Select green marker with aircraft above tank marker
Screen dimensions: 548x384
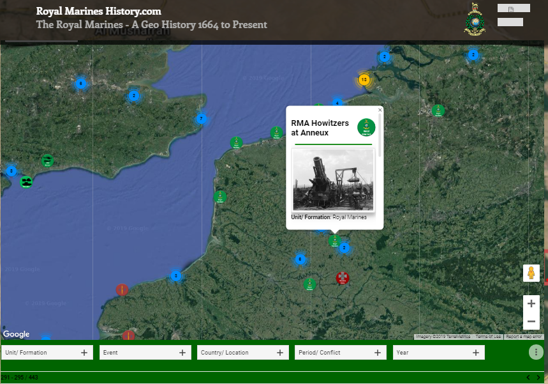point(48,160)
